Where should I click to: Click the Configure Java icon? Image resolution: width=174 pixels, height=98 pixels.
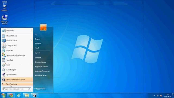tap(4, 45)
